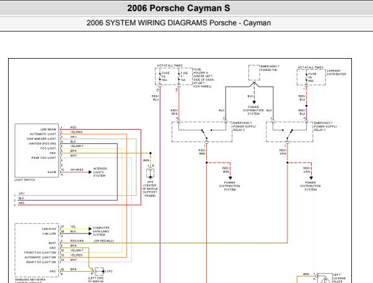Click the "FRONT FOG LIGHT SW" label
The image size is (373, 283).
click(x=40, y=253)
